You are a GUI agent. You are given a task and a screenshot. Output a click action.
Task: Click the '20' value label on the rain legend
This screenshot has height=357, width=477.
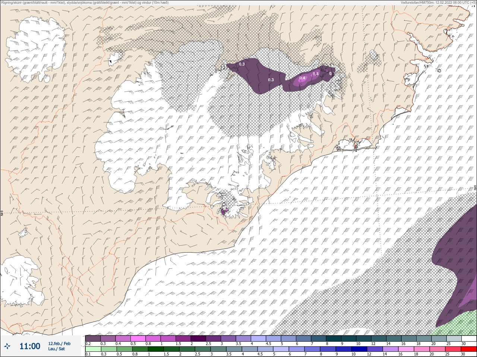[x=432, y=354]
